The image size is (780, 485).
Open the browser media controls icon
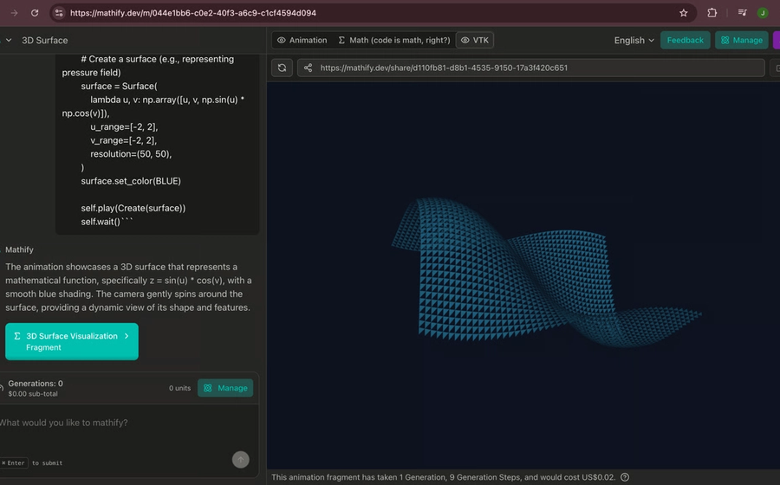click(x=742, y=13)
